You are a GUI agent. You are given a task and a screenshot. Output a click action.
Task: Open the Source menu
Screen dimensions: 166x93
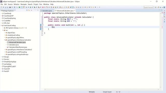[x=10, y=4]
